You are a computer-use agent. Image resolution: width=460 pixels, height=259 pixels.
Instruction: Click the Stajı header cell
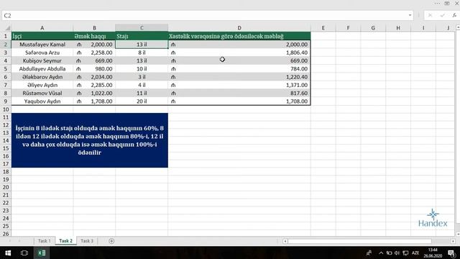point(142,37)
